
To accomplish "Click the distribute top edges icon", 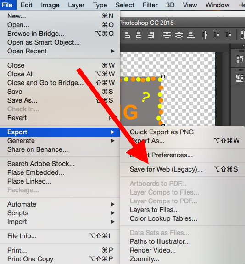I will (x=167, y=35).
